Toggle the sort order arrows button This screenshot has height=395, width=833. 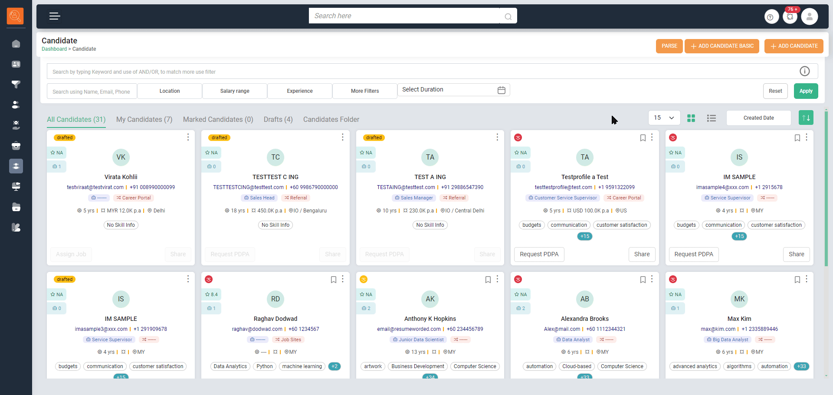click(806, 118)
